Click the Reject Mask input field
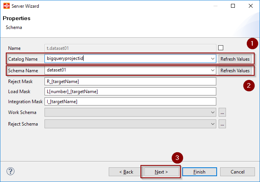260x182 pixels. pos(130,81)
